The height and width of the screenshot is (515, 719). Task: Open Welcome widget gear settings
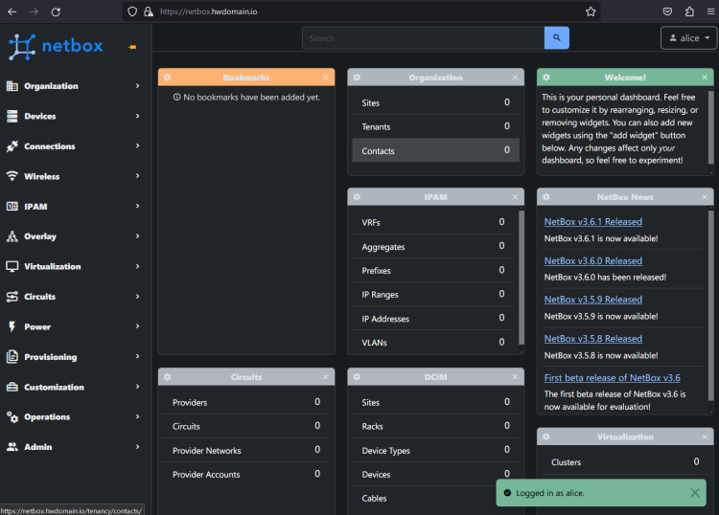click(546, 78)
